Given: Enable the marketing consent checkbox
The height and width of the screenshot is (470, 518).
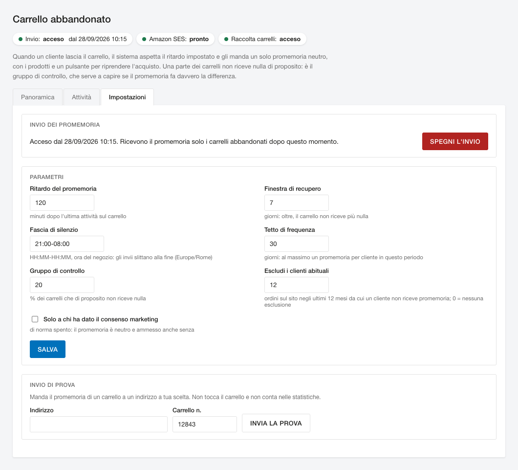Looking at the screenshot, I should 35,319.
